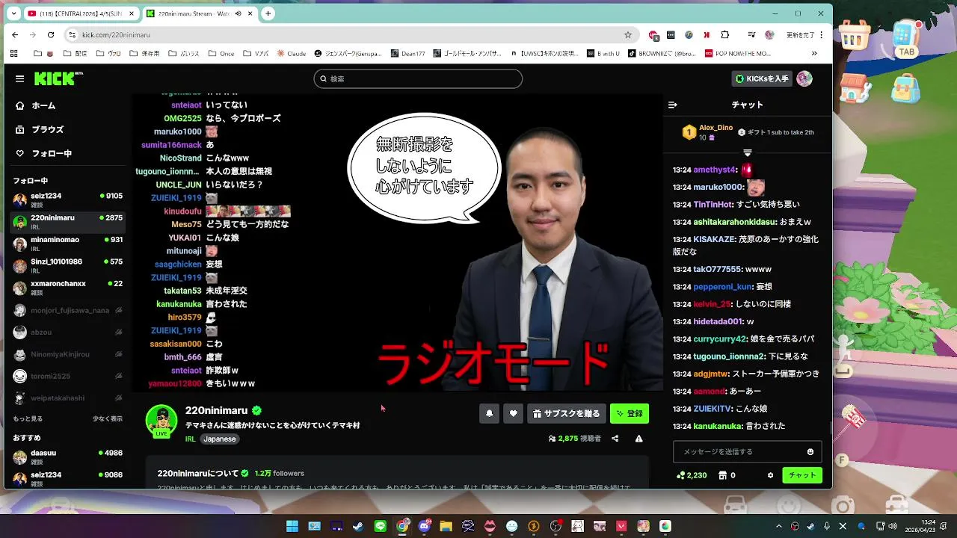Open chat settings gear icon
Viewport: 957px width, 538px height.
point(771,475)
